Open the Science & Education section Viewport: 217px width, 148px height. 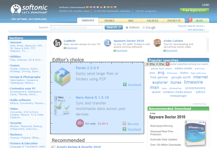[24, 143]
